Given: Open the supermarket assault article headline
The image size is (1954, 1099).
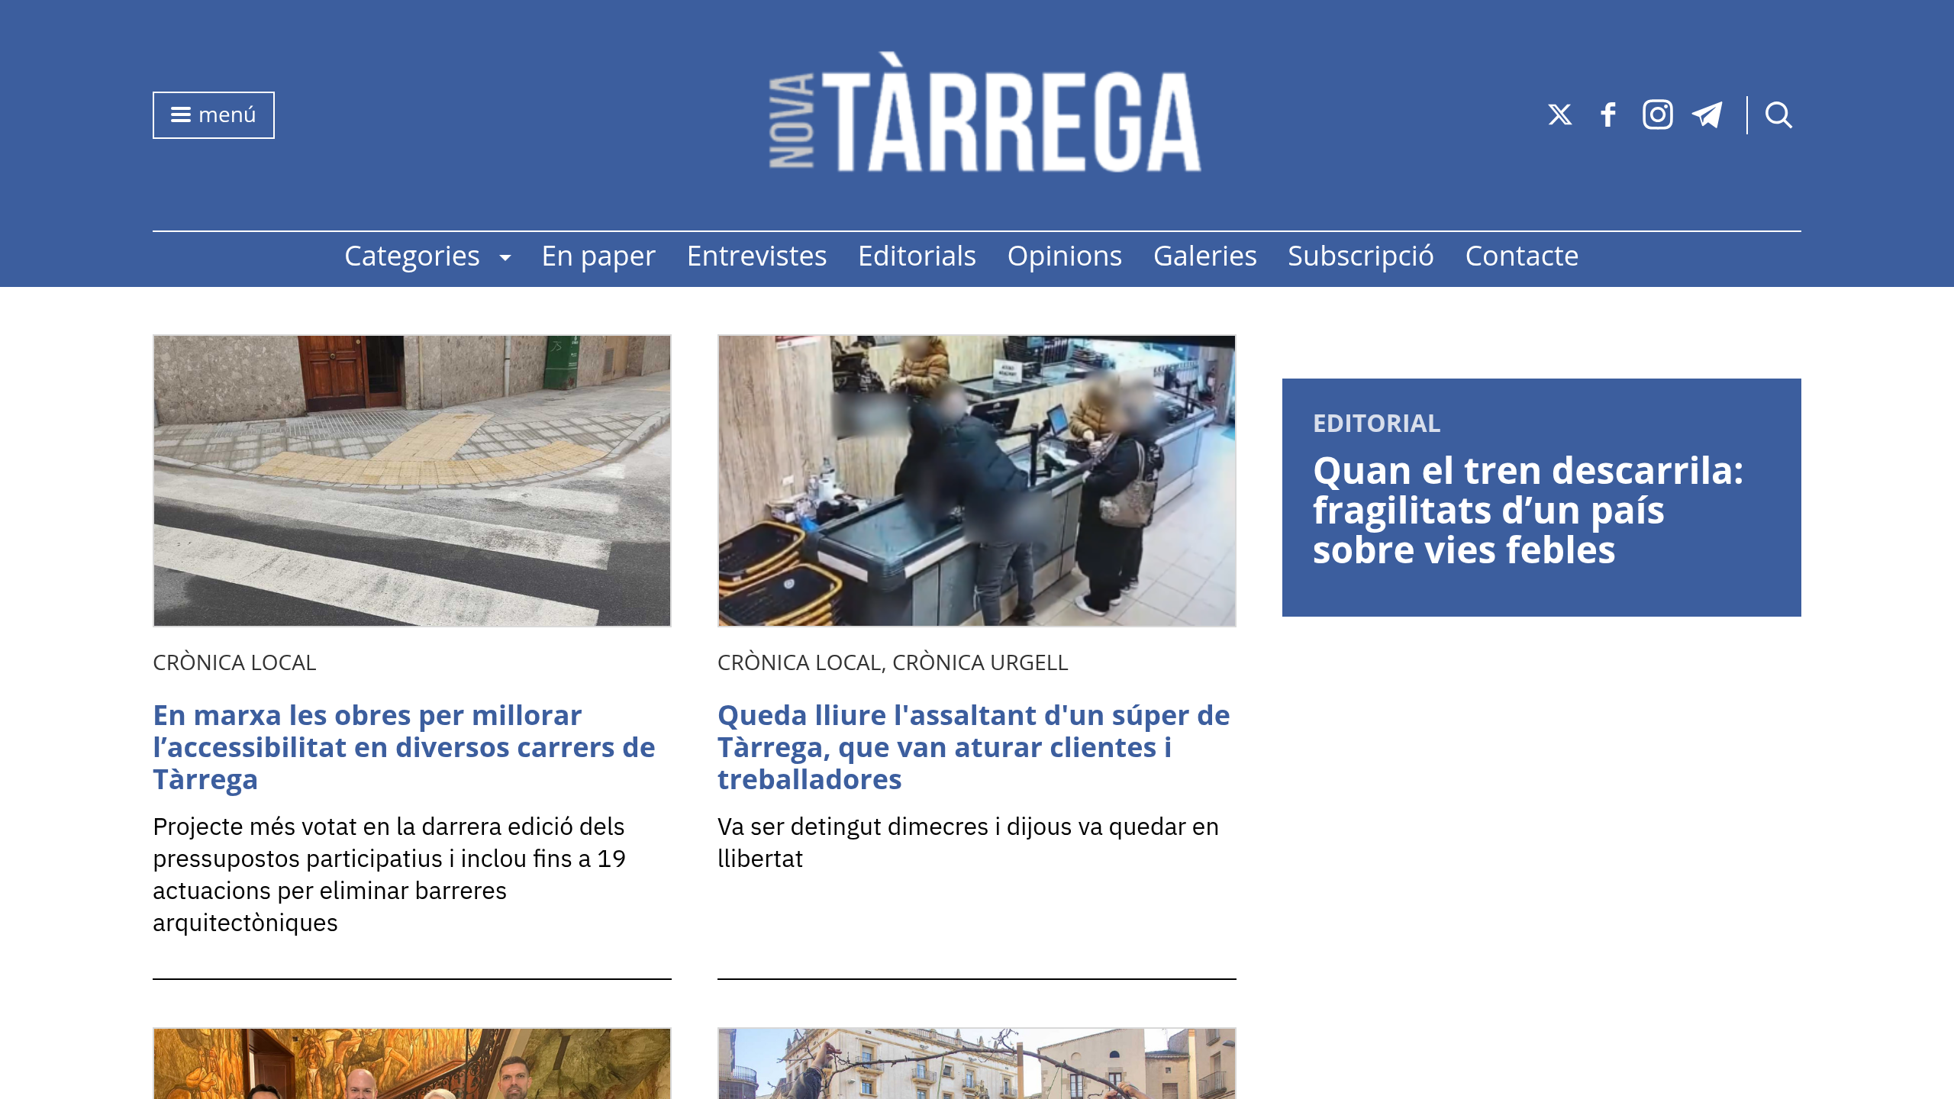Looking at the screenshot, I should point(973,746).
